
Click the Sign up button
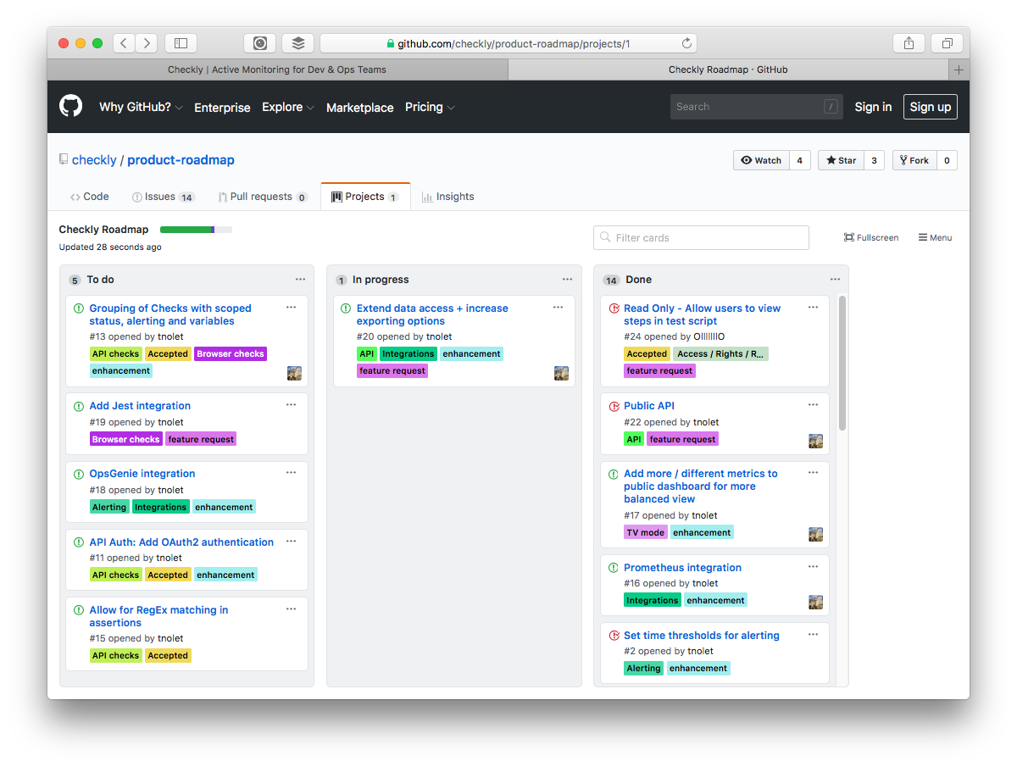[x=930, y=107]
